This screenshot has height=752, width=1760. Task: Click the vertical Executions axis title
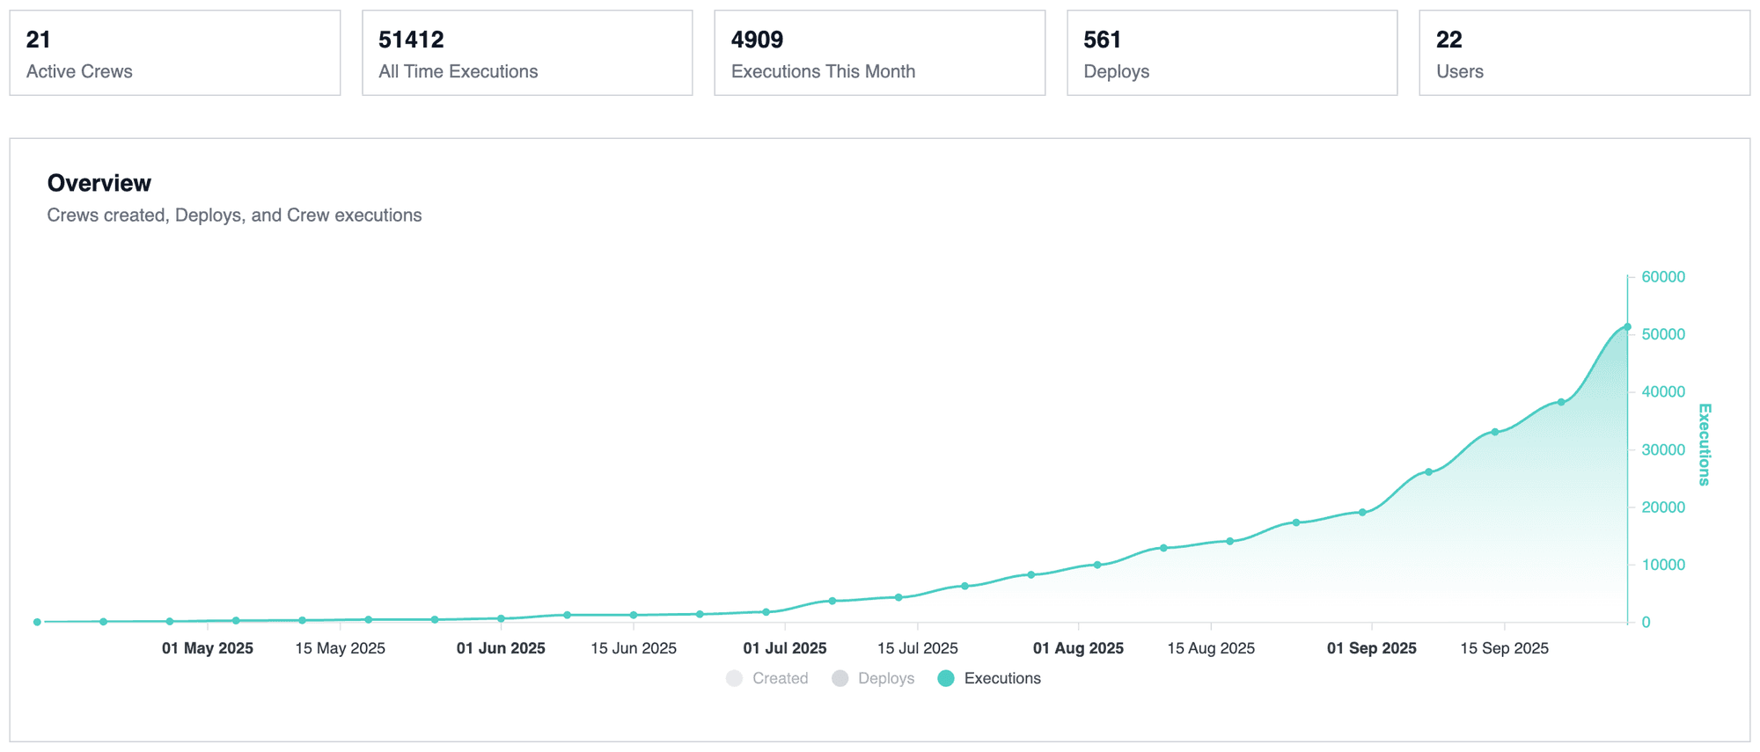(1705, 444)
